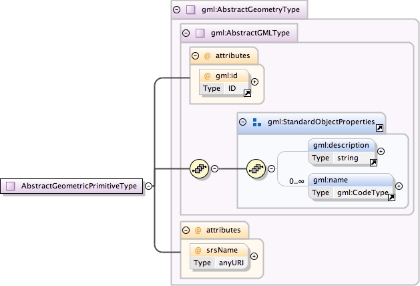Select the ID type value of gml:id
This screenshot has height=286, width=420.
232,88
